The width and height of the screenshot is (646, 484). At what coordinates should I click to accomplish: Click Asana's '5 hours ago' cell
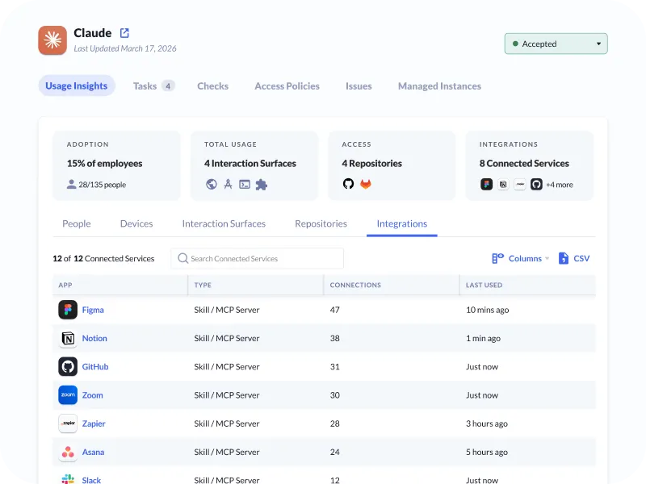coord(487,452)
